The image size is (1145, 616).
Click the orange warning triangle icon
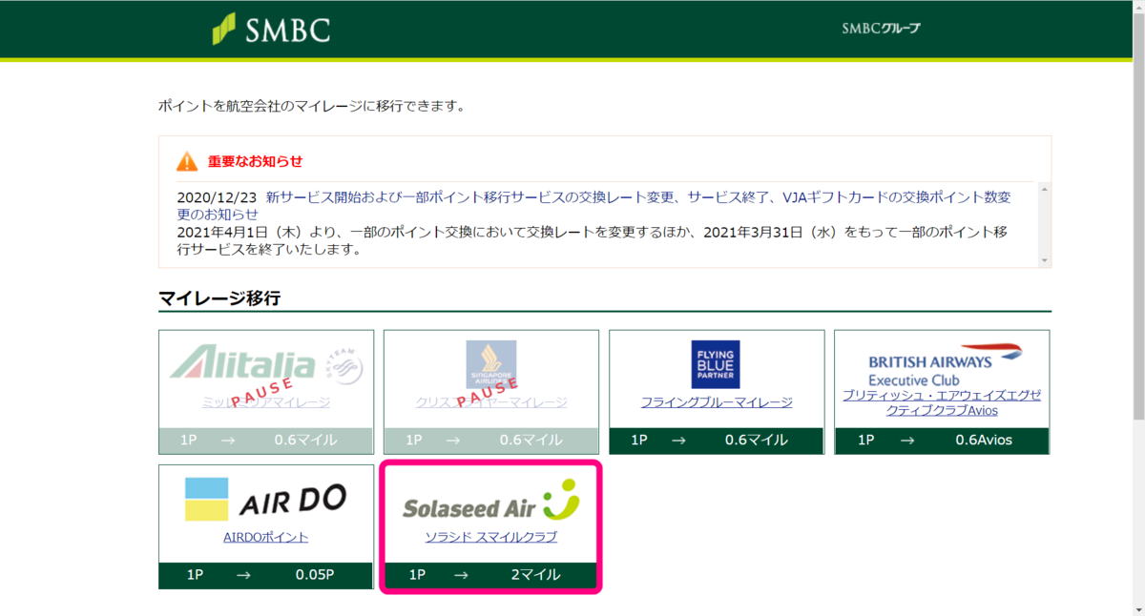(187, 161)
